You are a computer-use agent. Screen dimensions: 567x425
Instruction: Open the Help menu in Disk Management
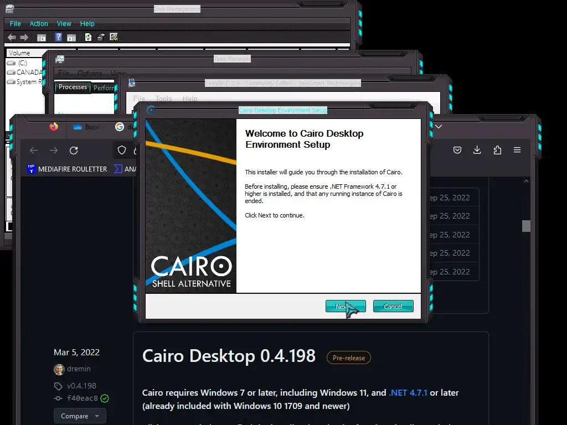87,23
